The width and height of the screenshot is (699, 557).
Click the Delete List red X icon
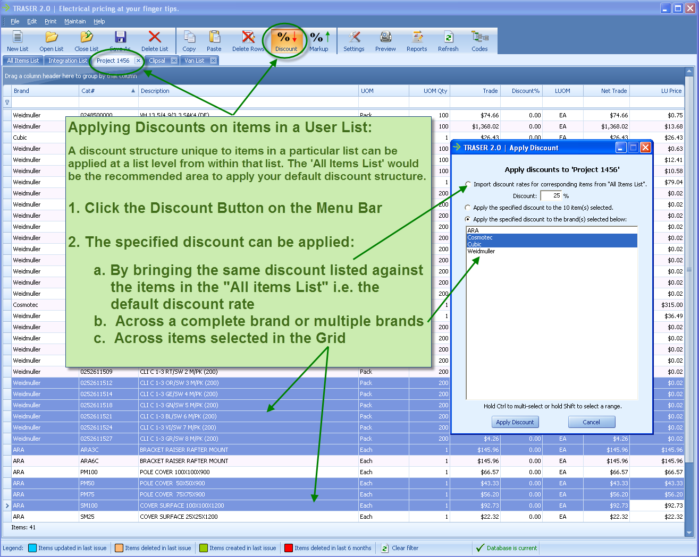[155, 37]
